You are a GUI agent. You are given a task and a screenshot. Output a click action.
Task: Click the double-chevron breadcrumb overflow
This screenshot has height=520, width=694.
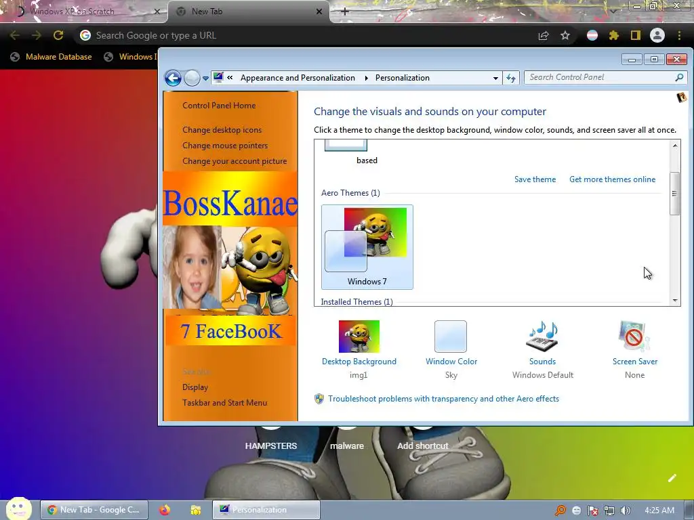230,77
